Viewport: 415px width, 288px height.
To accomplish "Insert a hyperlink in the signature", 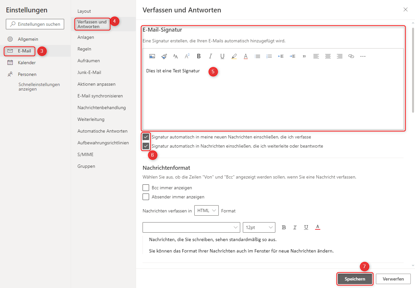I will click(x=351, y=56).
